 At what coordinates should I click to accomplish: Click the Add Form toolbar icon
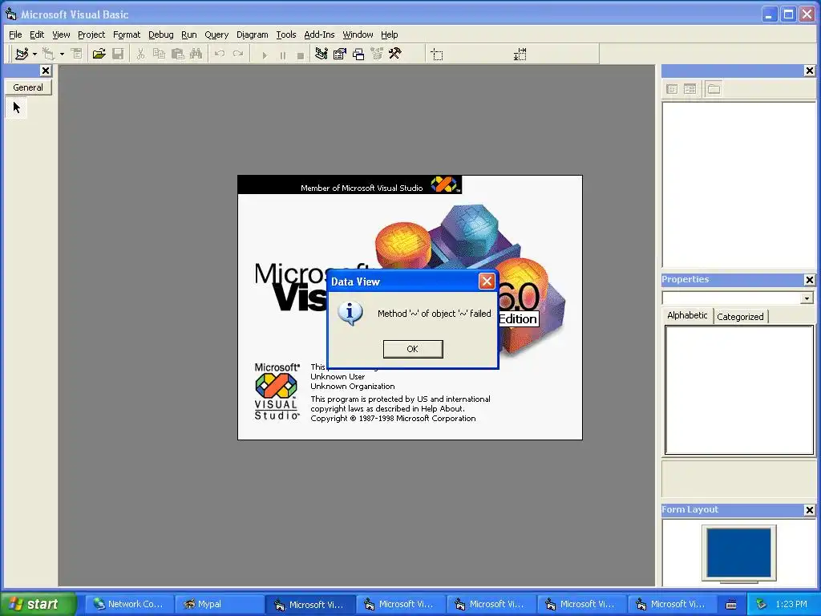tap(49, 54)
